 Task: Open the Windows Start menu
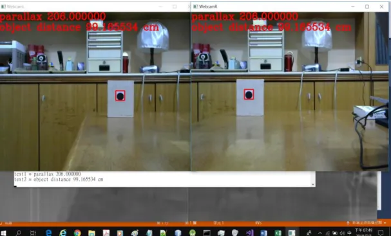[x=3, y=233]
